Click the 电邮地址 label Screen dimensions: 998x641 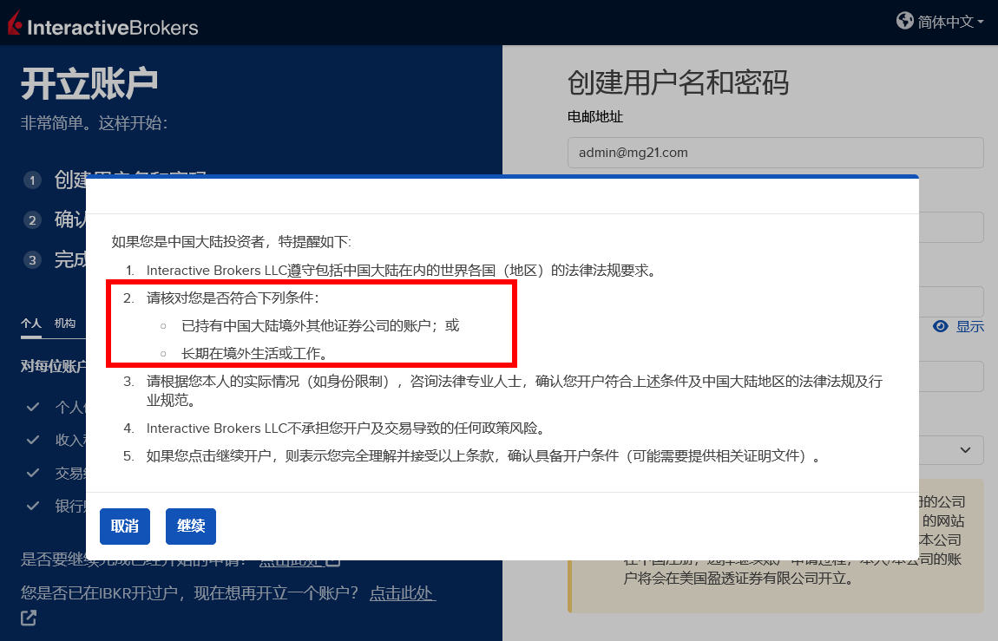click(595, 117)
